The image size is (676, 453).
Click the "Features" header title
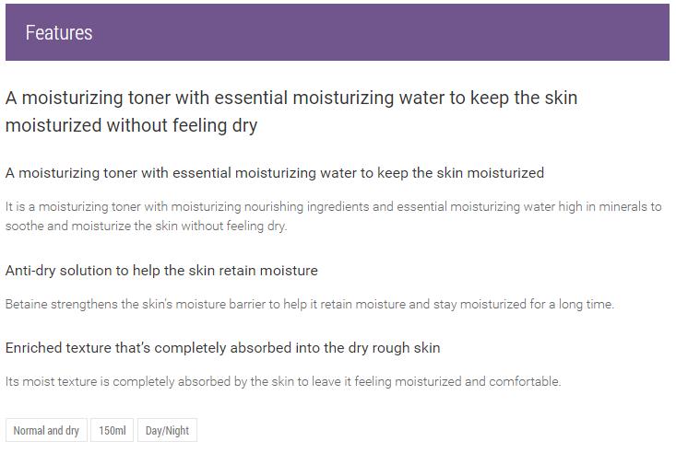click(x=59, y=33)
